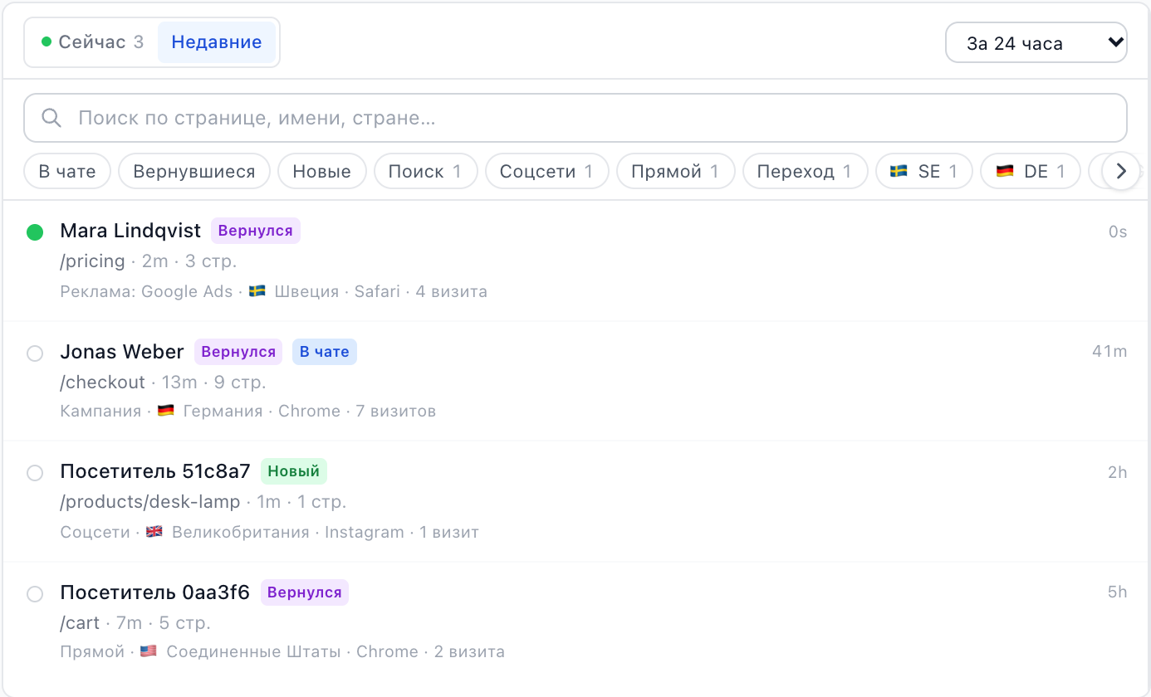Click the "/cart" page path
The width and height of the screenshot is (1151, 697).
point(81,623)
